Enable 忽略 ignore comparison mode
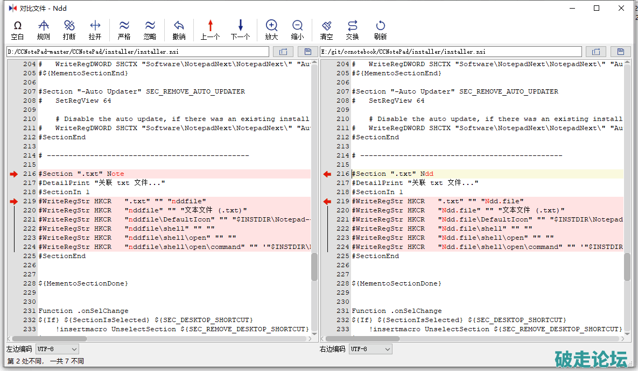638x371 pixels. pos(150,30)
